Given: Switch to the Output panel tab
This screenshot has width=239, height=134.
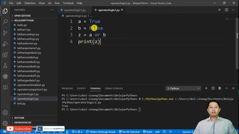Looking at the screenshot, I should tap(81, 89).
